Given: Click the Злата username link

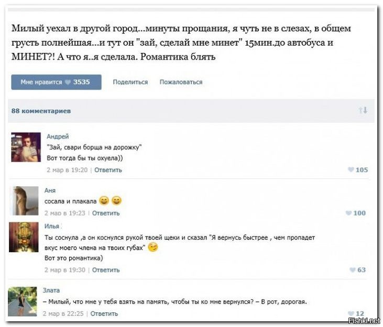Looking at the screenshot, I should 51,290.
